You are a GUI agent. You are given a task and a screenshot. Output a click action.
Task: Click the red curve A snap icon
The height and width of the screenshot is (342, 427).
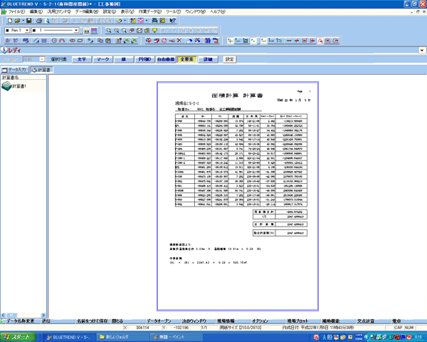pos(320,41)
